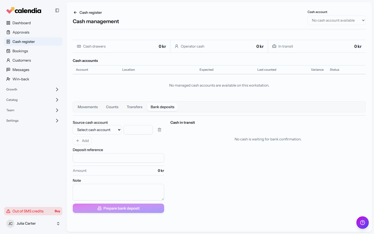Viewport: 374px width, 234px height.
Task: Click the Deposit reference input field
Action: [118, 158]
